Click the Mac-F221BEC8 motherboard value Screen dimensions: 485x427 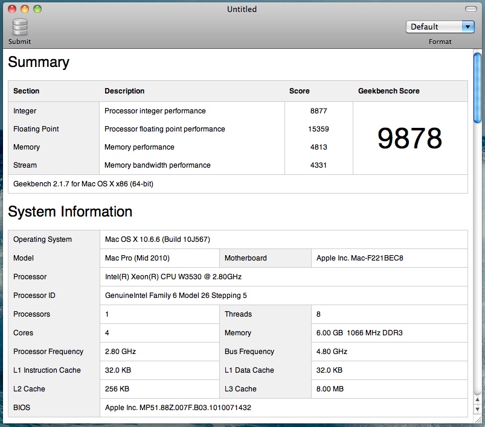[x=360, y=258]
